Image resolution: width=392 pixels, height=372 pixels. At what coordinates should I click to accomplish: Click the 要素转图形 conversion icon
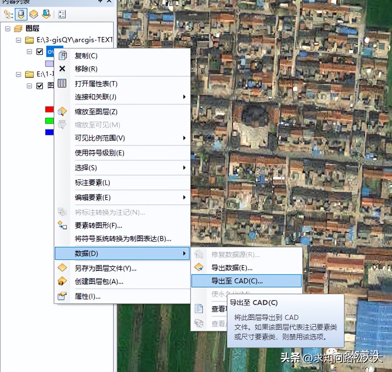[62, 226]
